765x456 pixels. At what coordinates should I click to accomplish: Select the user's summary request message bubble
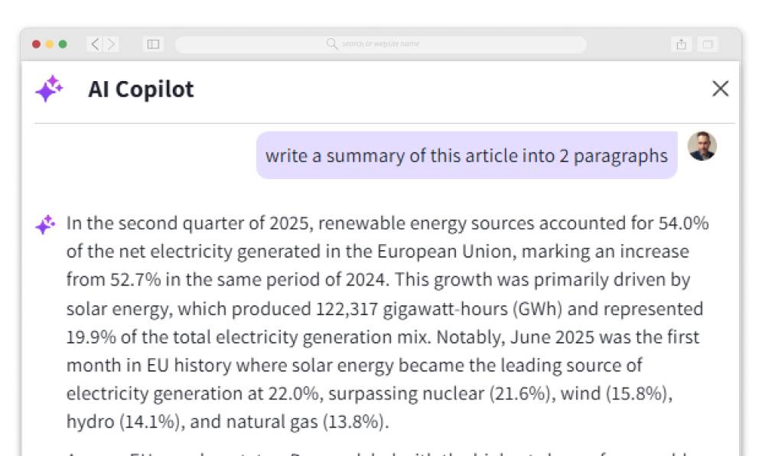(x=466, y=155)
